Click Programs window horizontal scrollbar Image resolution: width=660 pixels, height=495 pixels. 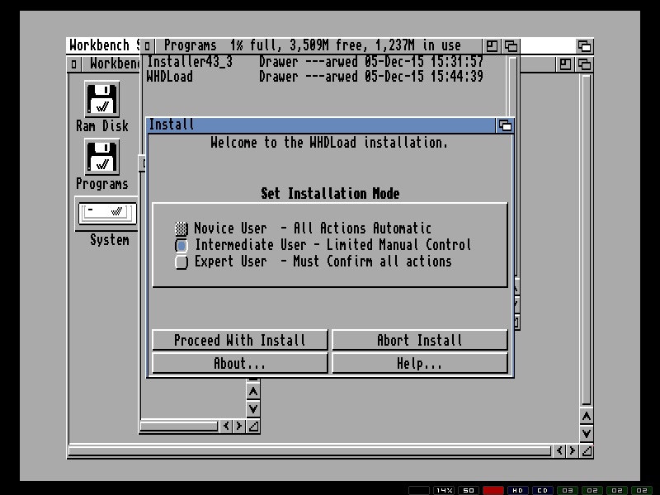(x=179, y=427)
